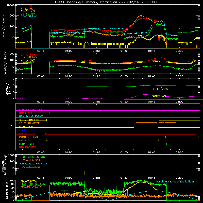Image resolution: width=203 pixels, height=203 pixels.
Task: Click the 'NaN/NaN' GOES annotation
Action: (x=160, y=96)
